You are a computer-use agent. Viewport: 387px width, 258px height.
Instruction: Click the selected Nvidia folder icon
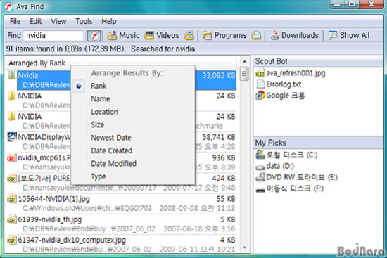pyautogui.click(x=11, y=75)
